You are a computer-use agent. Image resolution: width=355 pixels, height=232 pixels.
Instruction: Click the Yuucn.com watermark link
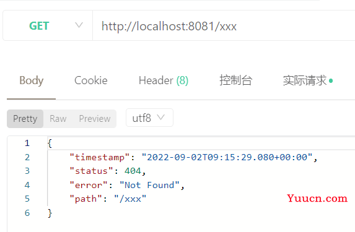click(x=317, y=199)
